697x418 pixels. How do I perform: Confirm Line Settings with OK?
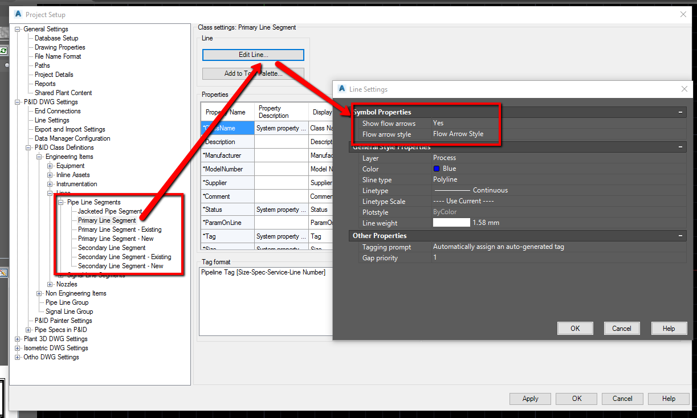coord(574,328)
